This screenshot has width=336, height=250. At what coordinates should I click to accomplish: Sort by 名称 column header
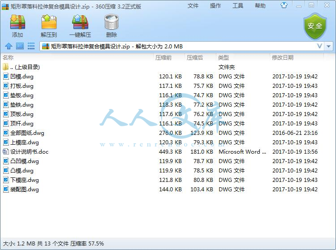pos(8,58)
